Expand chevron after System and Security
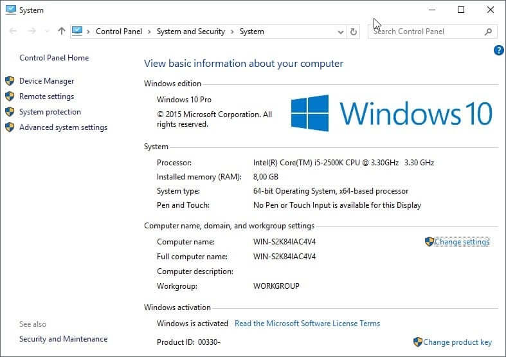The width and height of the screenshot is (506, 357). pyautogui.click(x=232, y=32)
